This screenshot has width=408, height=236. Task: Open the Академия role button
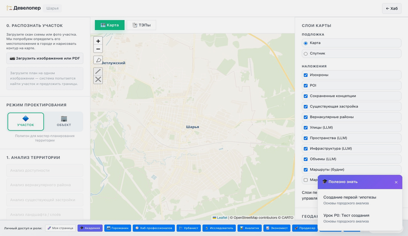tap(90, 228)
